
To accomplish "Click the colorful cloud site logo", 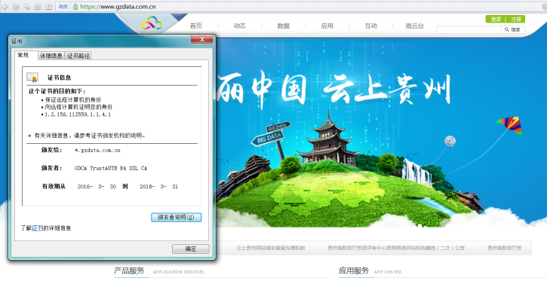I will tap(152, 23).
